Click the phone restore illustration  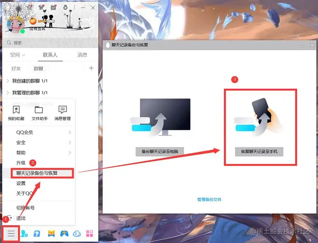coord(258,117)
